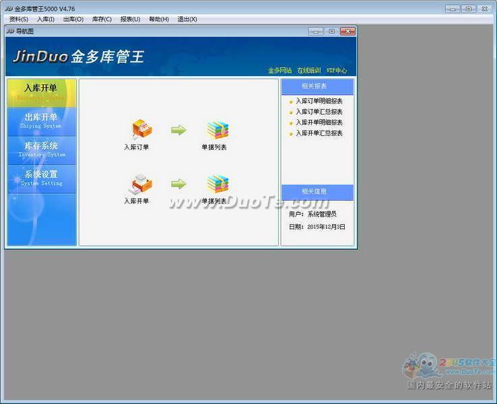Viewport: 497px width, 404px height.
Task: Open the 在线培训 link
Action: click(308, 70)
